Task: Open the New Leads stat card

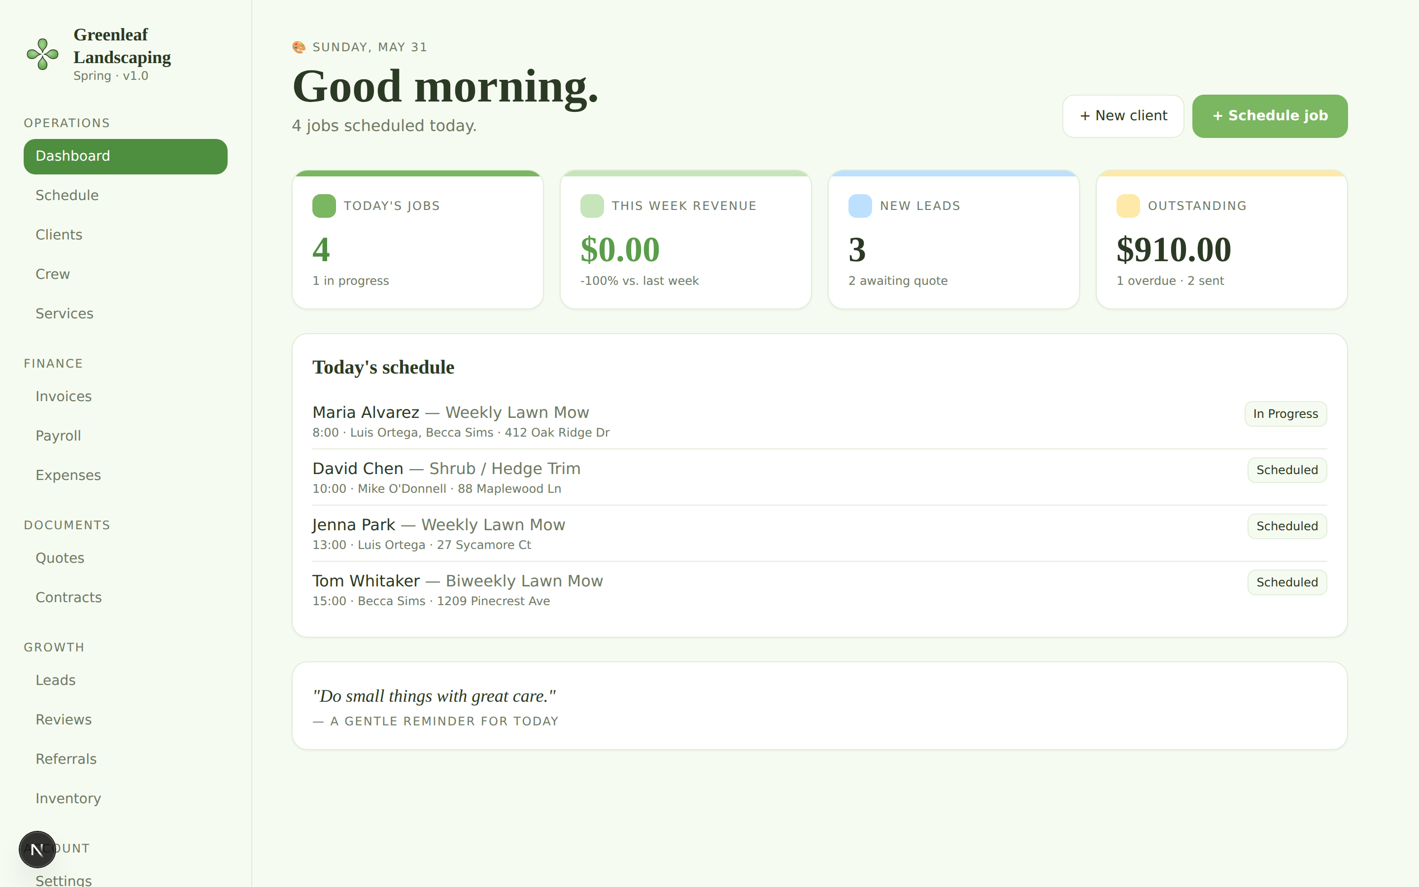Action: point(953,239)
